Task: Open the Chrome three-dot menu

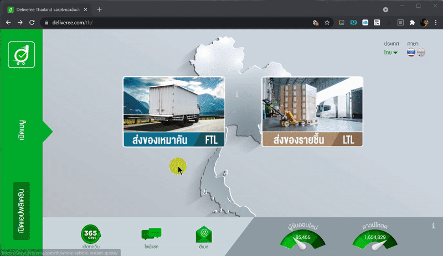Action: click(x=436, y=23)
